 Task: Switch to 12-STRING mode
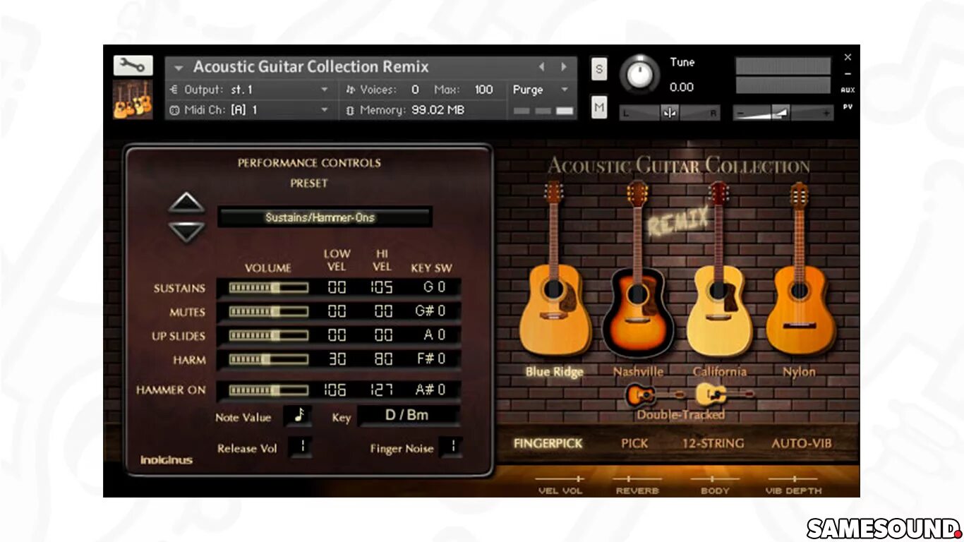point(713,444)
